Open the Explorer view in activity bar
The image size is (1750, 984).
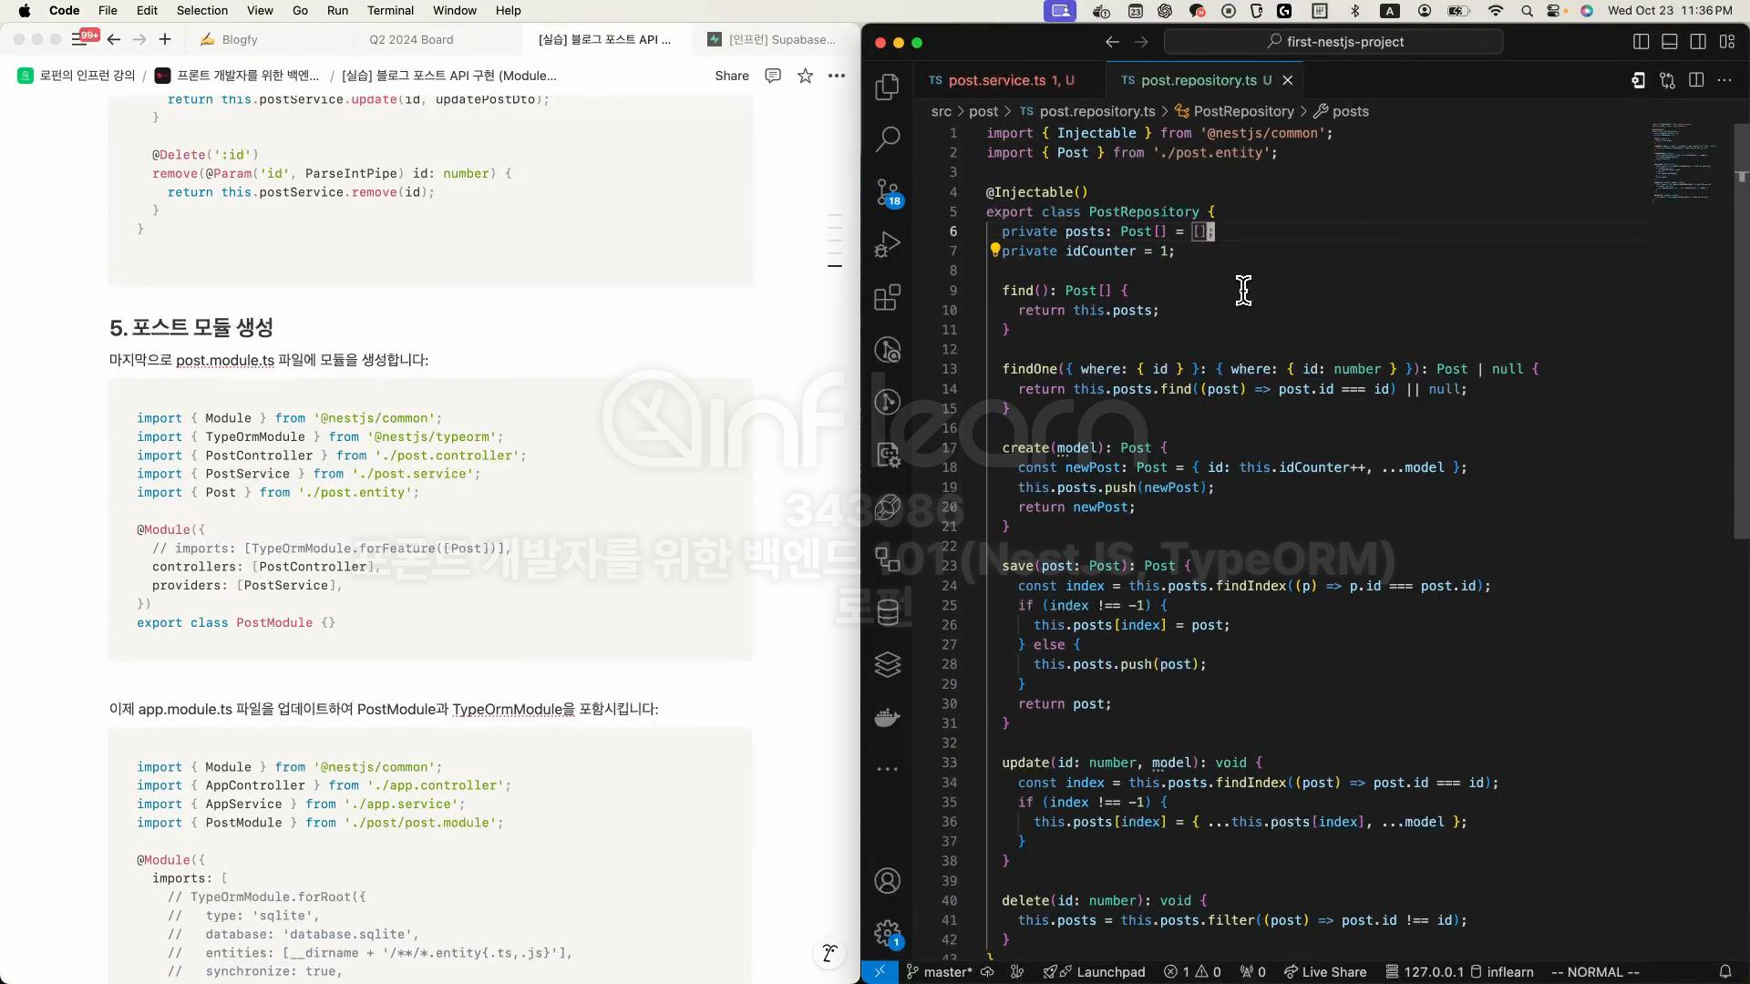point(887,87)
